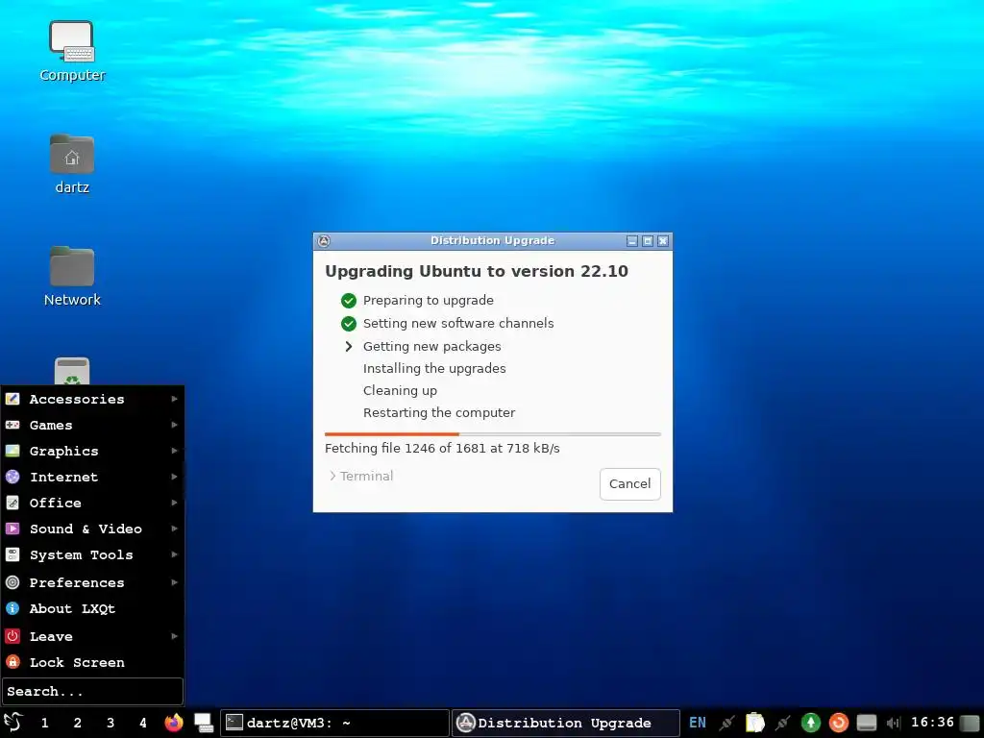Open the Accessories menu category
Image resolution: width=984 pixels, height=738 pixels.
click(92, 399)
